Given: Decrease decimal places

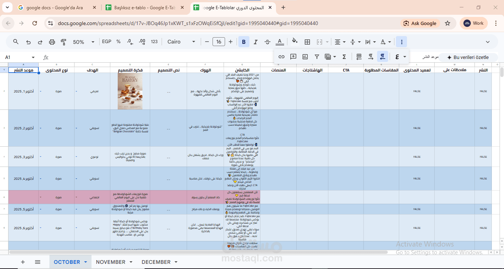Looking at the screenshot, I should [x=130, y=42].
